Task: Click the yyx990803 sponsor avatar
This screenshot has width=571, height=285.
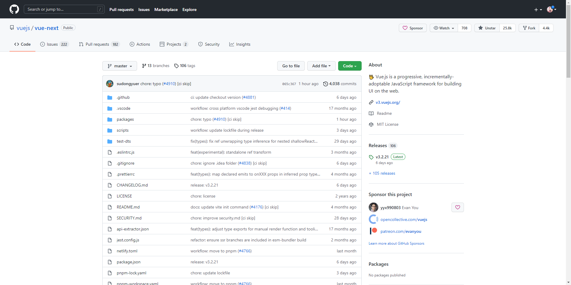Action: click(x=374, y=207)
